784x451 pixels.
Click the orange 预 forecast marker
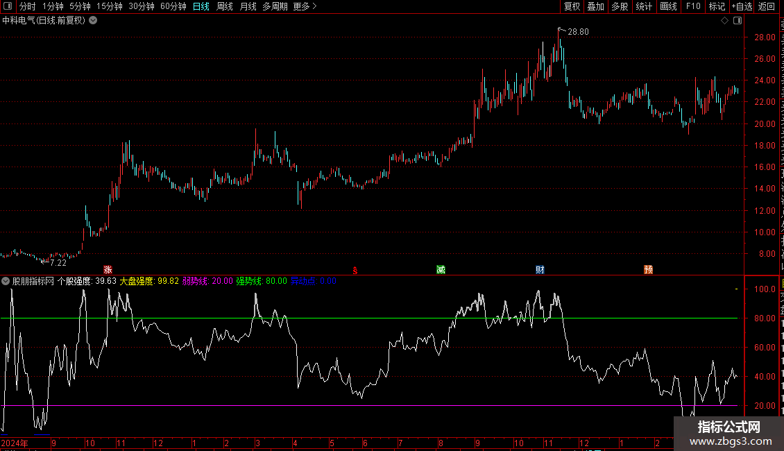tap(649, 269)
